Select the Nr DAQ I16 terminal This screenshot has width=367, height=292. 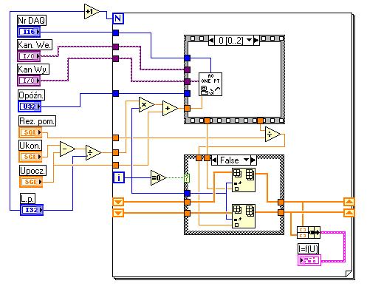(29, 32)
